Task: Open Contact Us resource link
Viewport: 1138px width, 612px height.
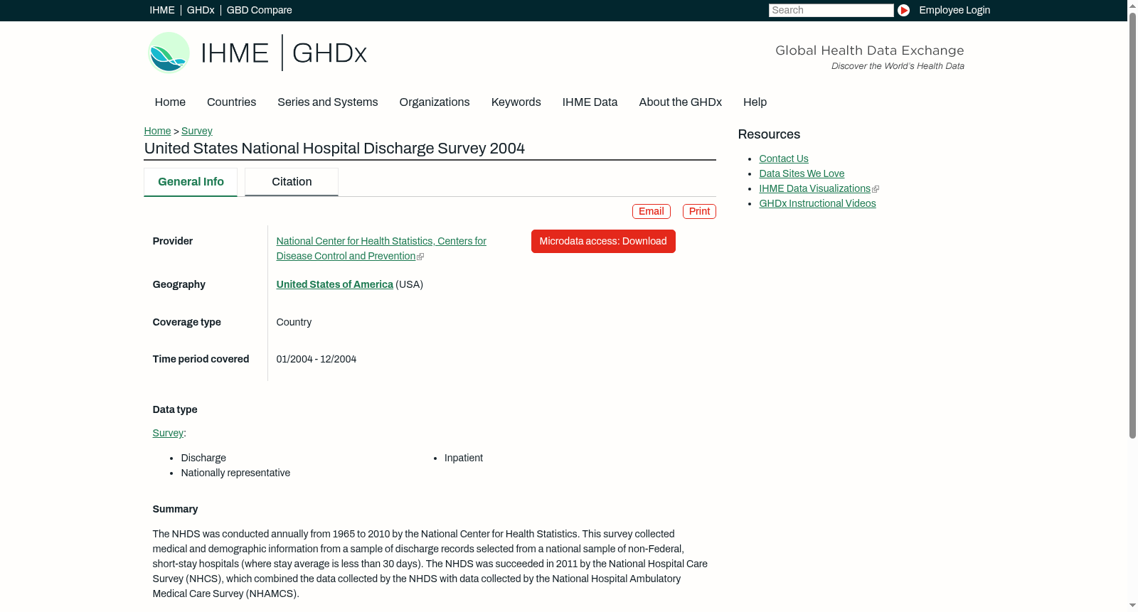Action: click(x=784, y=159)
